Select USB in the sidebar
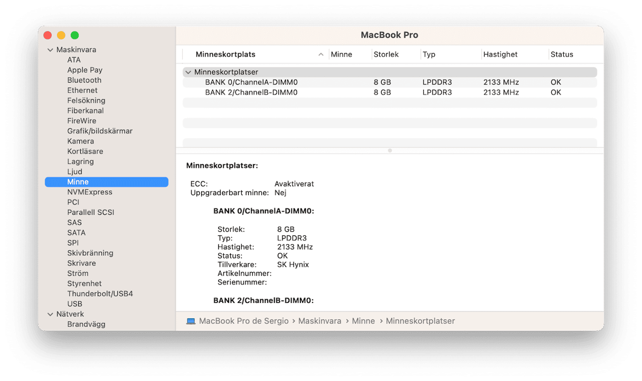The height and width of the screenshot is (381, 642). [x=74, y=304]
